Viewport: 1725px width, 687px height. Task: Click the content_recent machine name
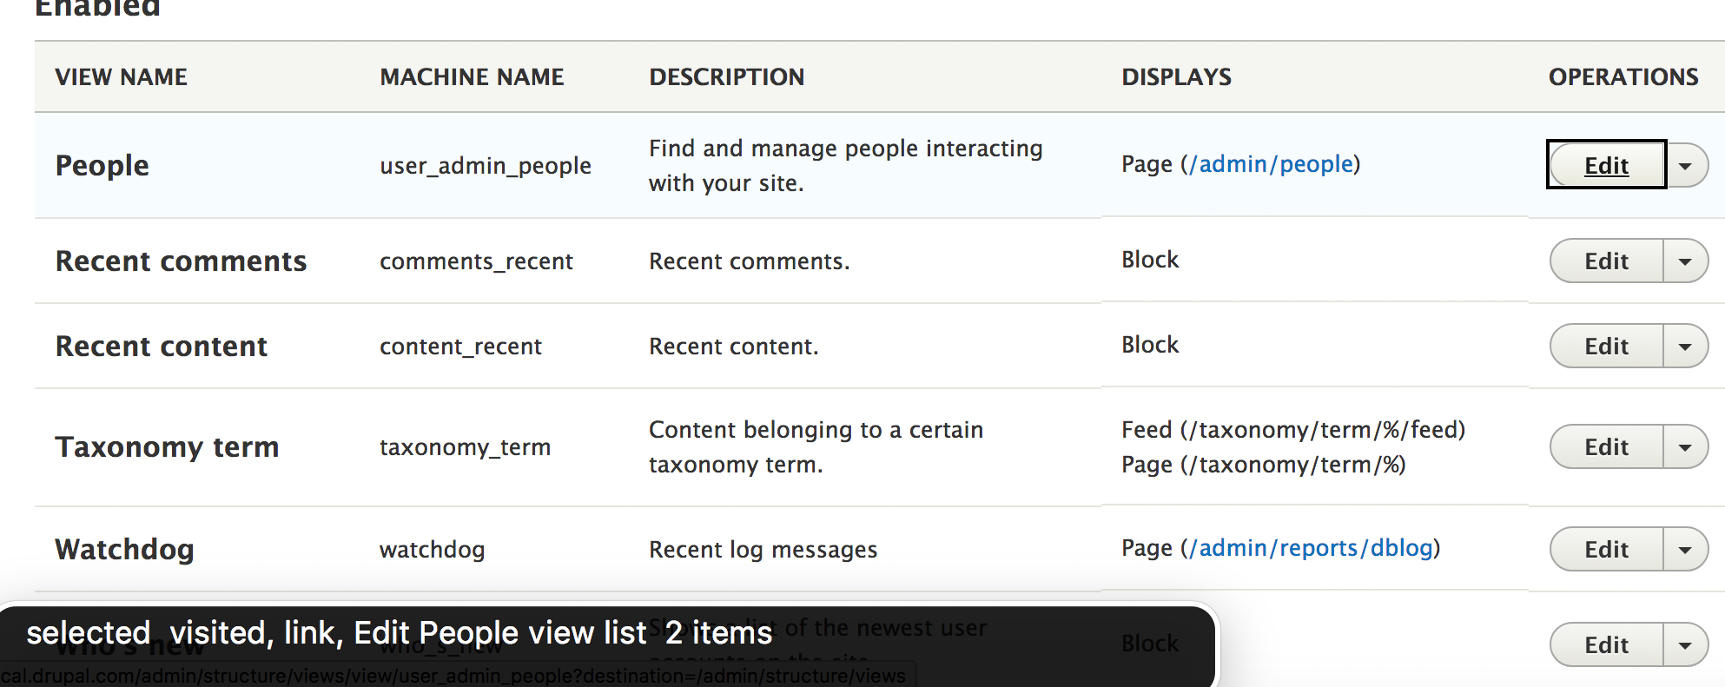pos(460,346)
